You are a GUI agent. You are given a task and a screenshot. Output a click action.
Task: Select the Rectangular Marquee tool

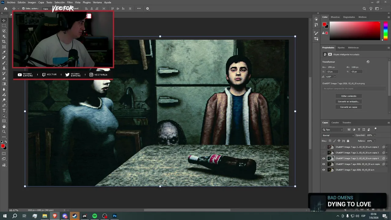pyautogui.click(x=4, y=26)
